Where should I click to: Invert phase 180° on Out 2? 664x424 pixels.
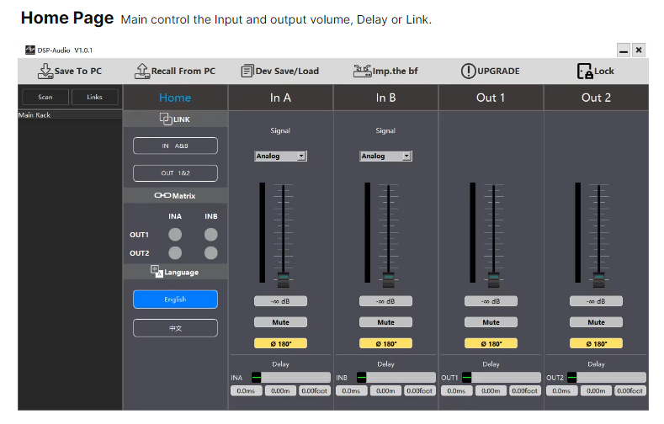pyautogui.click(x=596, y=343)
